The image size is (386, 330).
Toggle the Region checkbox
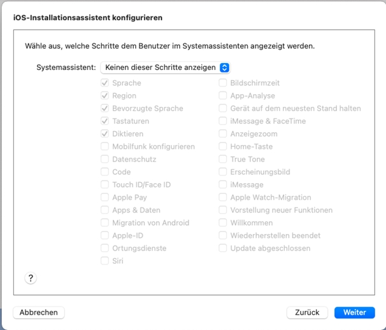(x=104, y=96)
